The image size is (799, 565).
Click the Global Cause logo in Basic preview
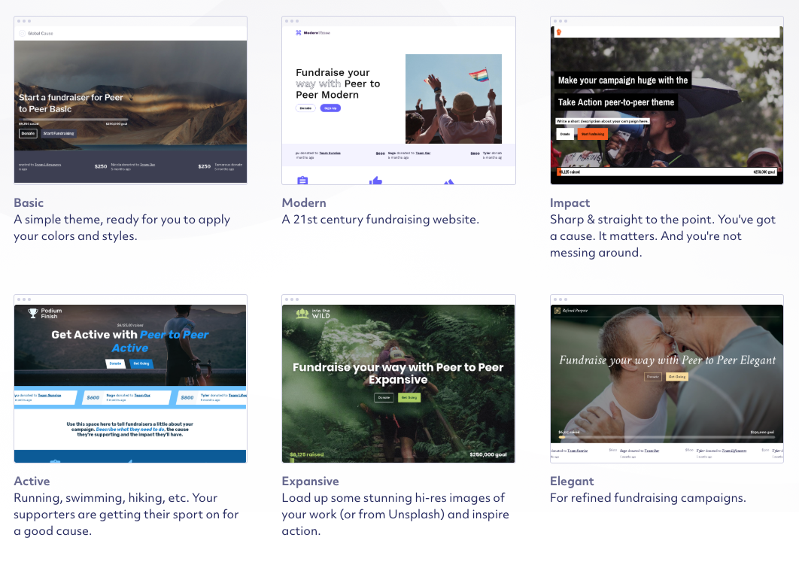point(36,33)
